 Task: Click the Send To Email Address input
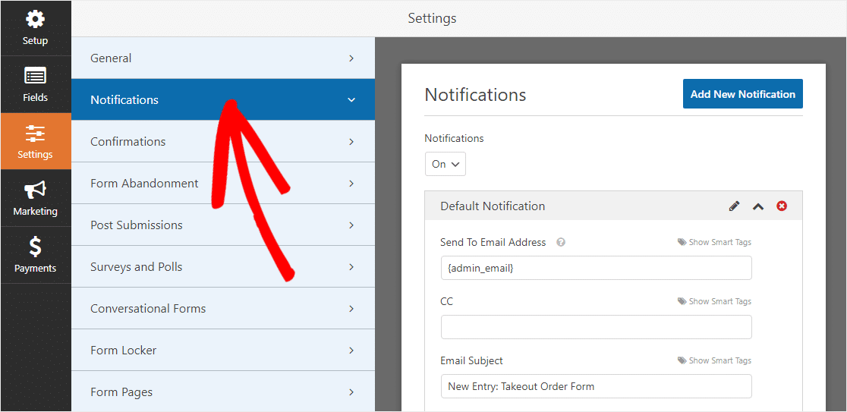point(597,268)
